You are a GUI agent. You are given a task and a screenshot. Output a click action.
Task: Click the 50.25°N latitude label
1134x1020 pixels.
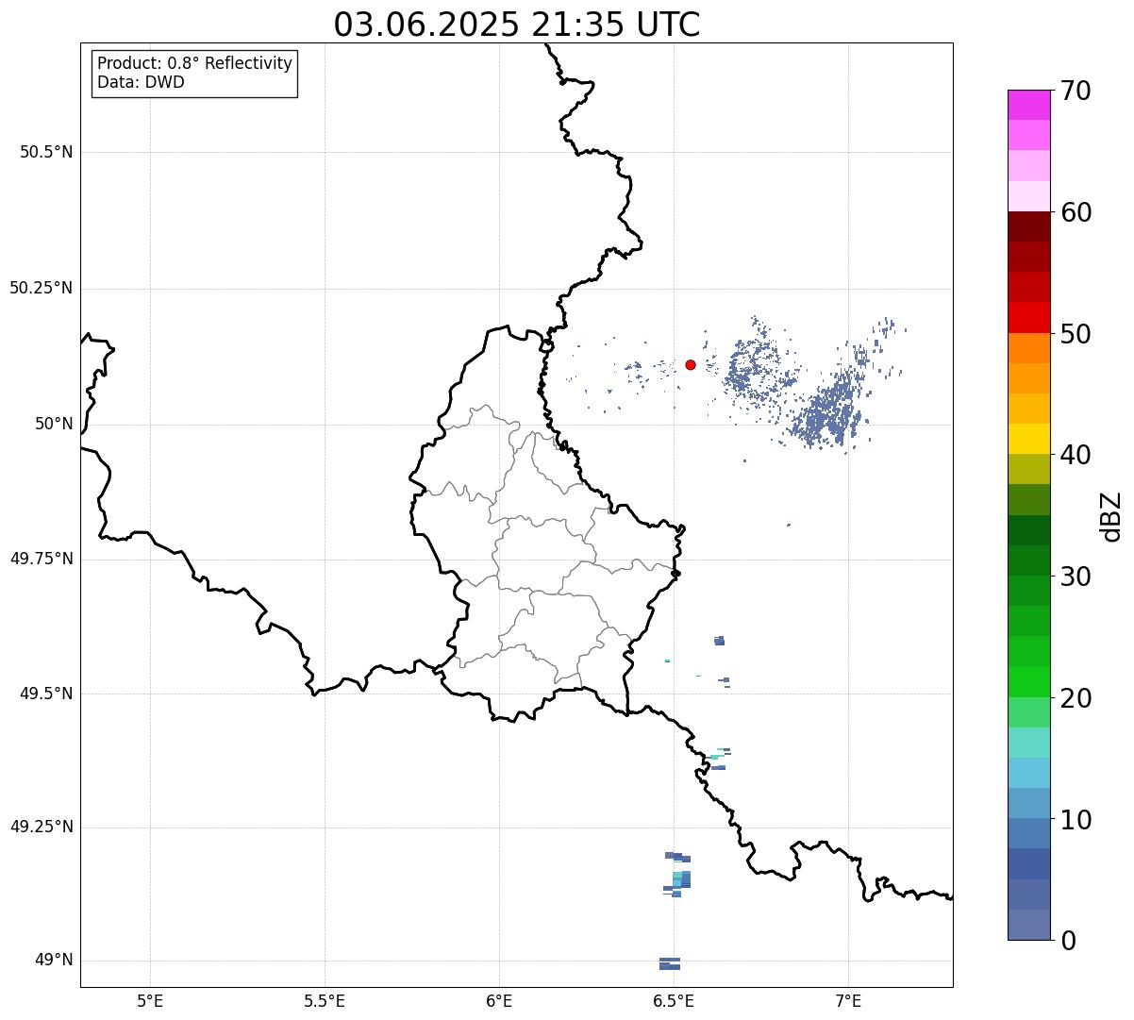coord(42,288)
